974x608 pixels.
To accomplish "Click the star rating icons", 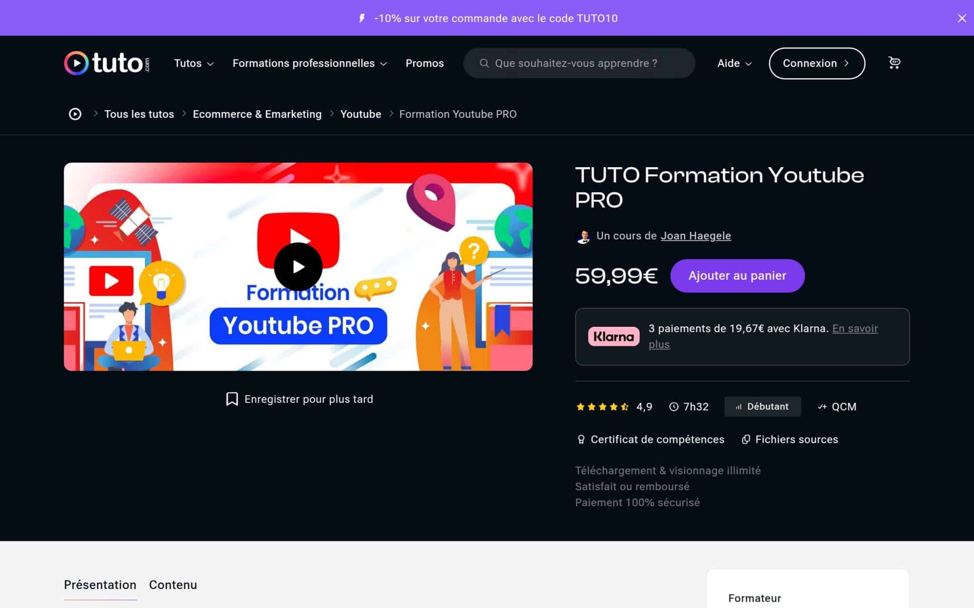I will [603, 407].
